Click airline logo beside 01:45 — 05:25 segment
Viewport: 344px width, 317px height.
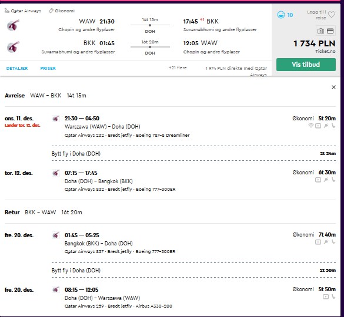[x=56, y=235]
